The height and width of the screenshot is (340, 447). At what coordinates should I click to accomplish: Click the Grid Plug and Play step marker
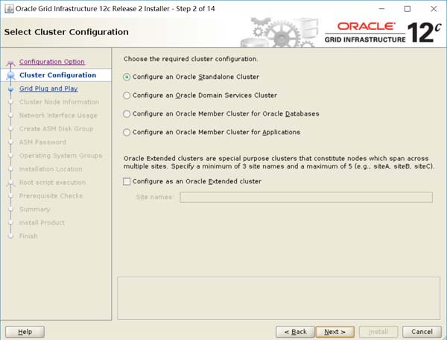[11, 89]
